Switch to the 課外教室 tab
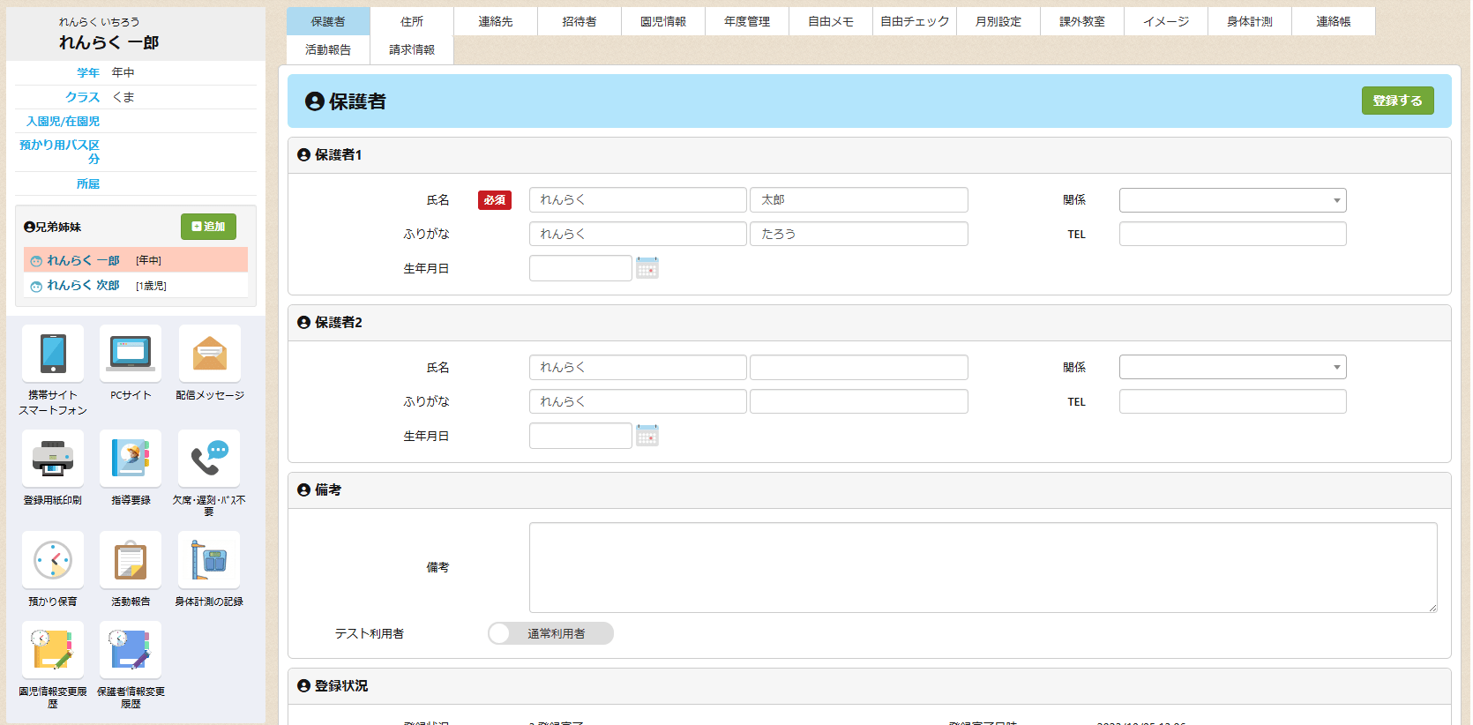This screenshot has width=1473, height=725. point(1082,21)
